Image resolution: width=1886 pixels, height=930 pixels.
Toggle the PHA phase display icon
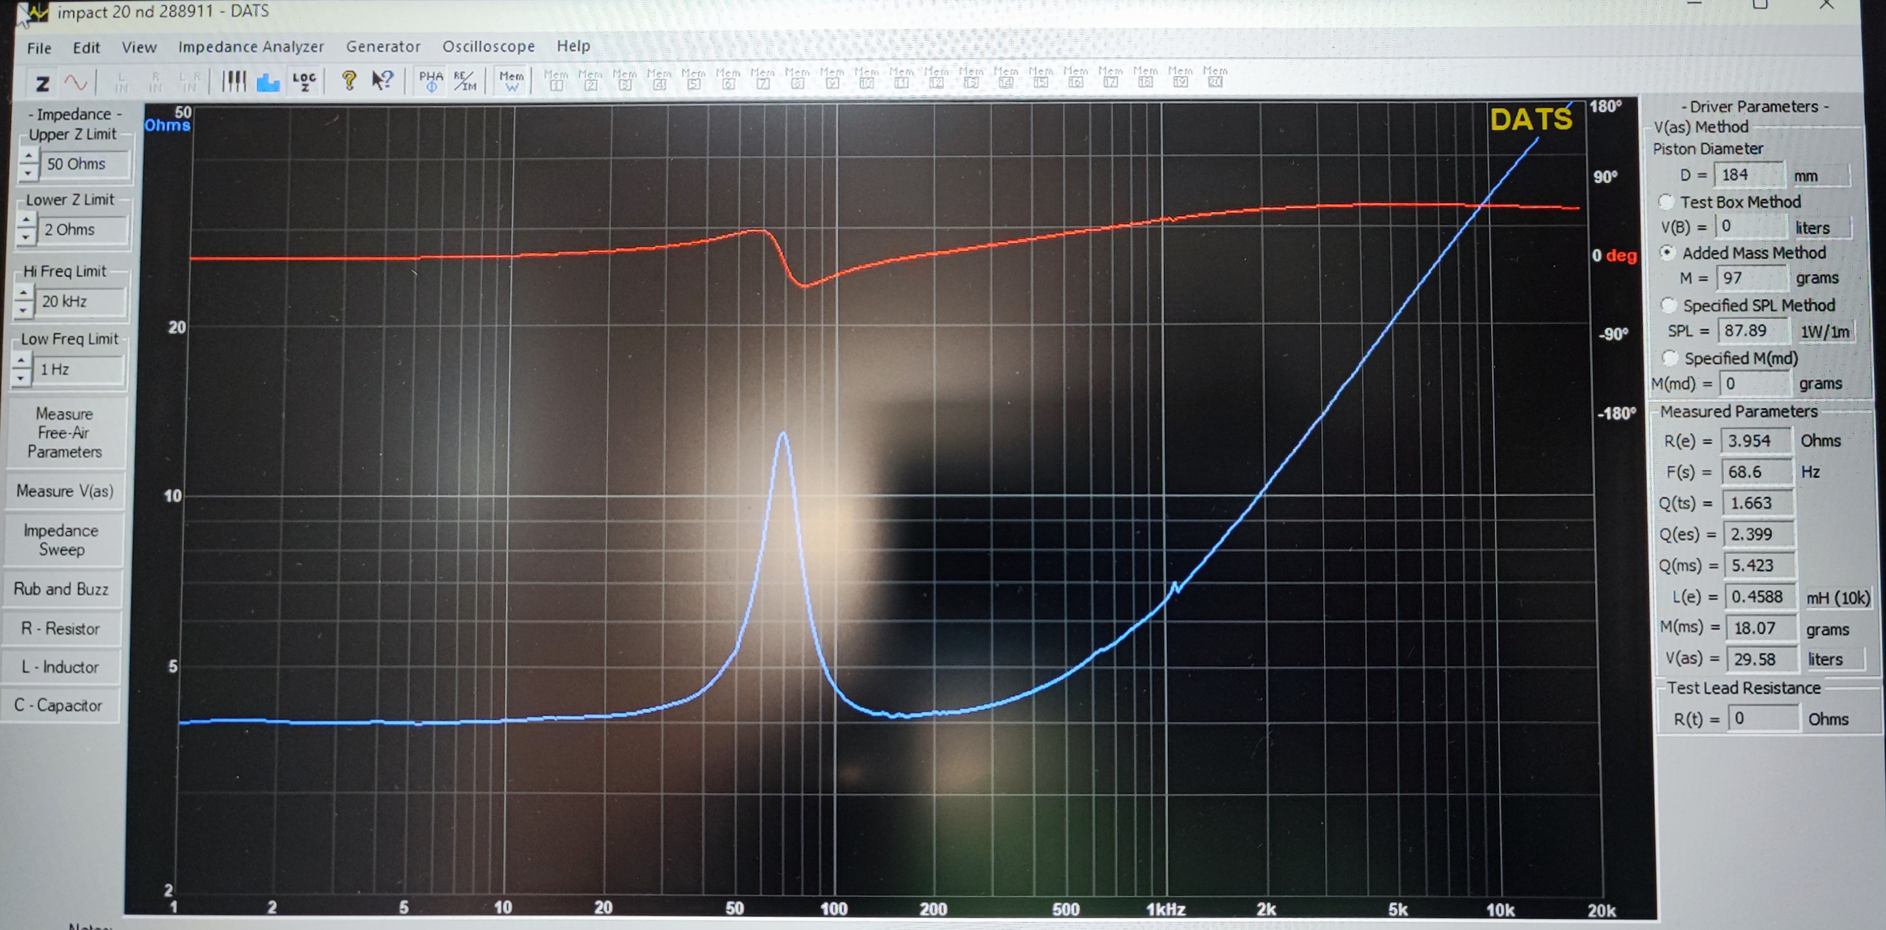tap(431, 81)
